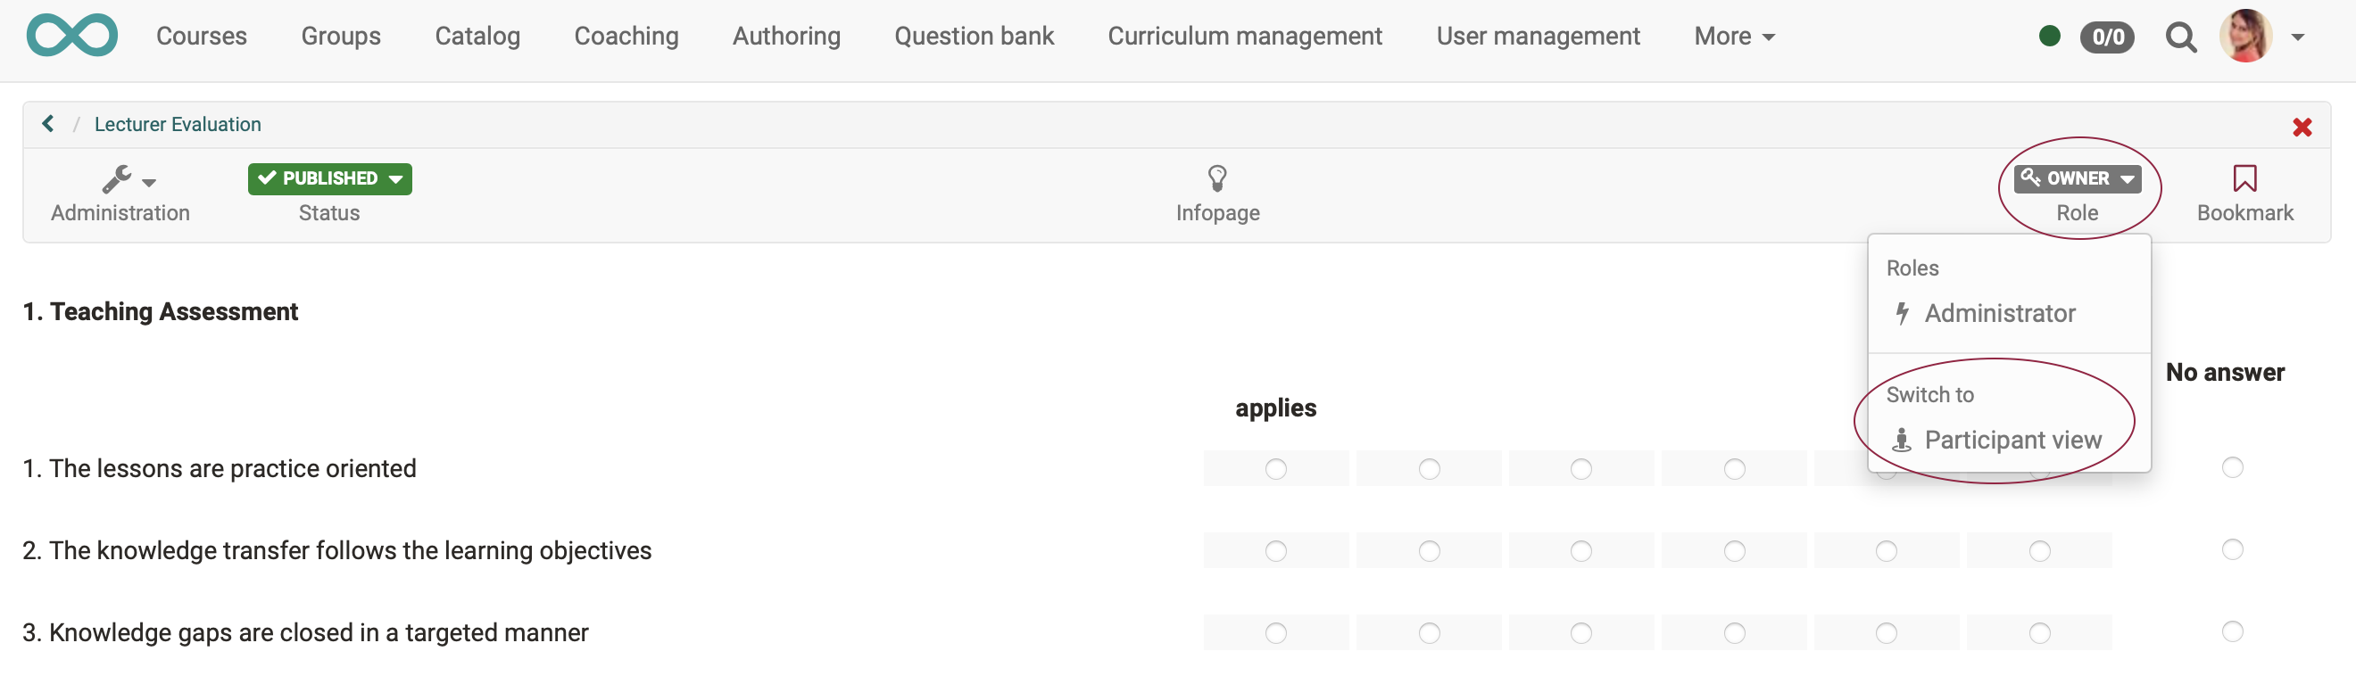Image resolution: width=2356 pixels, height=676 pixels.
Task: Select the Administrator role entry
Action: tap(1998, 313)
